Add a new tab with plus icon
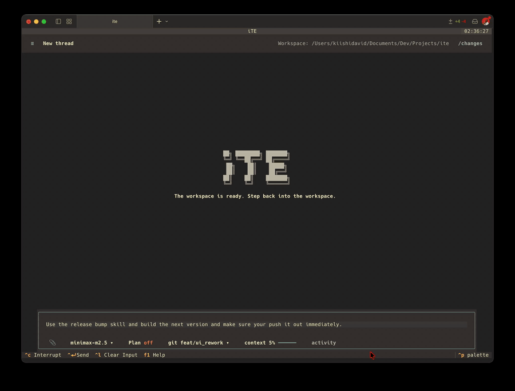Screen dimensions: 515x391 159,21
